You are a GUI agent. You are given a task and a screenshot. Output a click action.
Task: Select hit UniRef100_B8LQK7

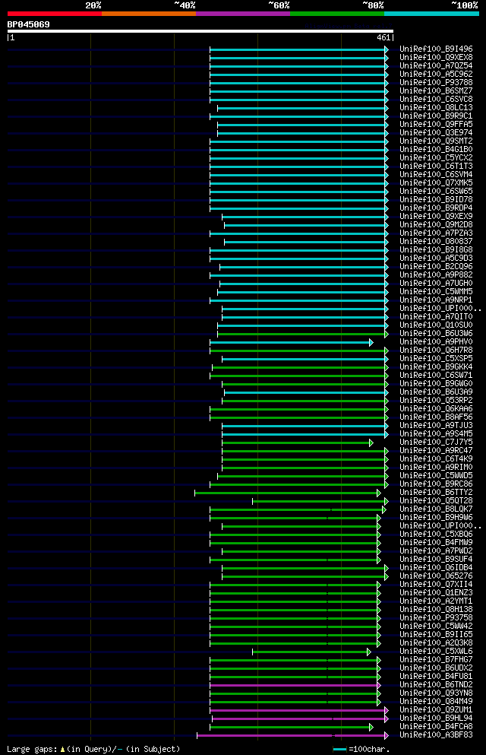pos(436,509)
